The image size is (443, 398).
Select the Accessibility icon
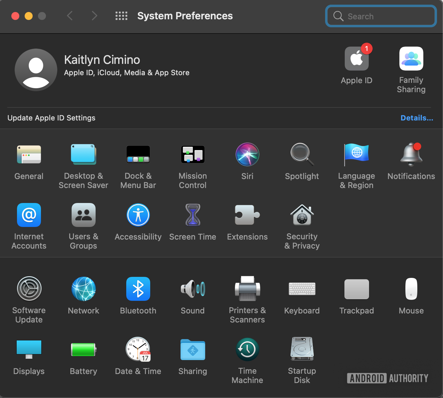pyautogui.click(x=138, y=215)
